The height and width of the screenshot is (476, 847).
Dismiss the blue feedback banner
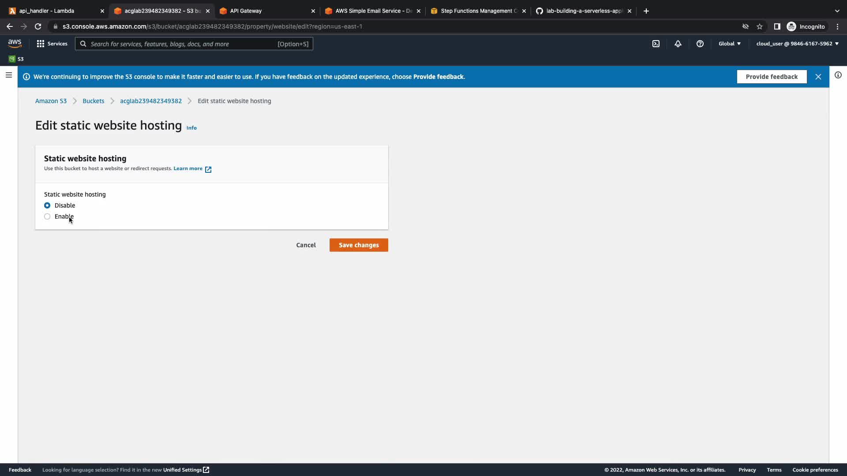(x=818, y=77)
